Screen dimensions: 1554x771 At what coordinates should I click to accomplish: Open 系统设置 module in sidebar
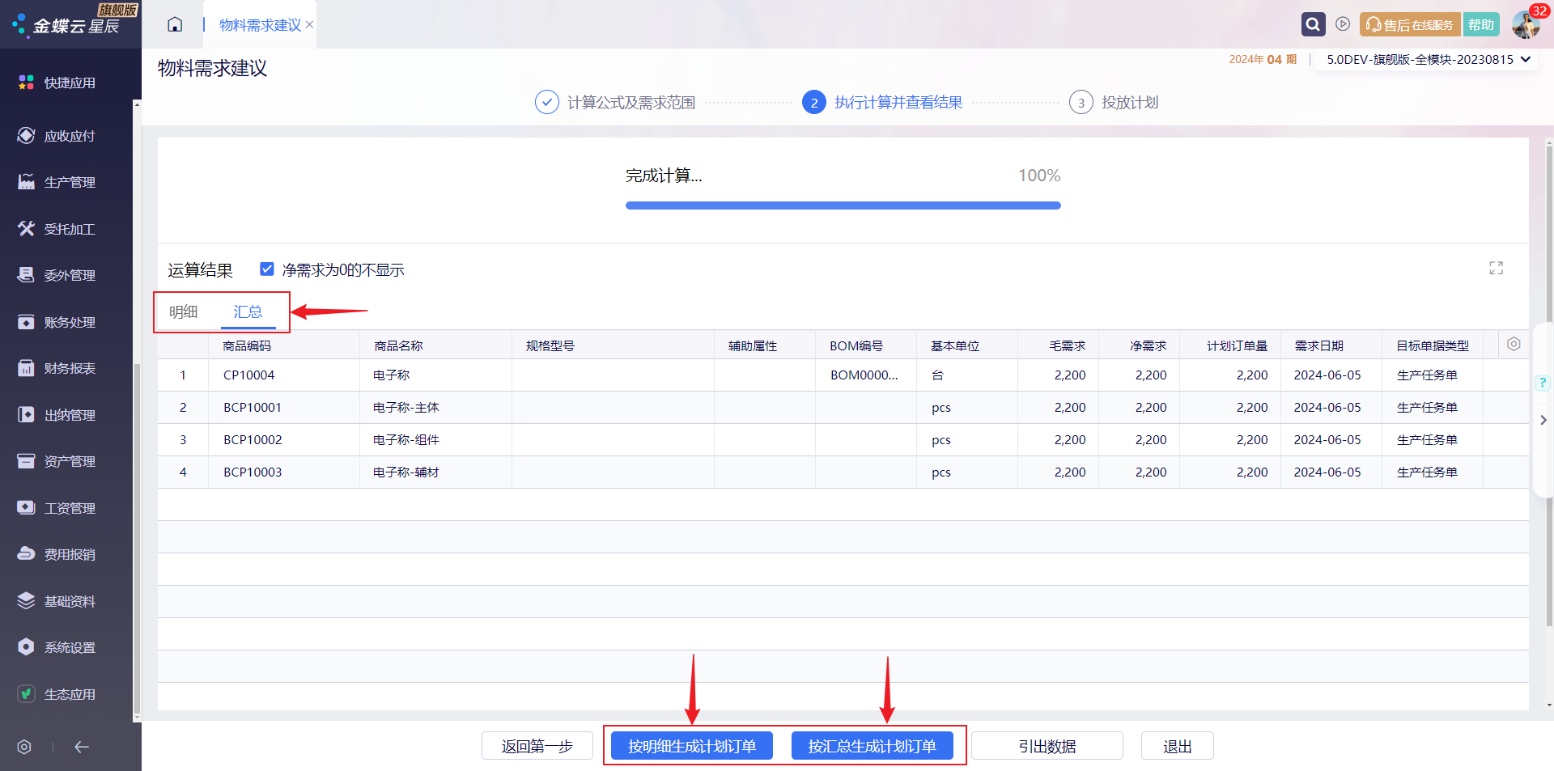click(57, 647)
